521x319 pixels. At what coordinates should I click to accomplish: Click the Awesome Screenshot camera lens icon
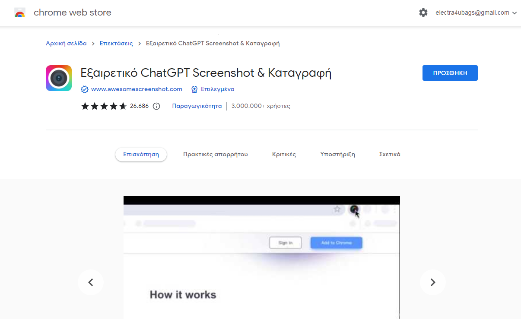coord(59,78)
